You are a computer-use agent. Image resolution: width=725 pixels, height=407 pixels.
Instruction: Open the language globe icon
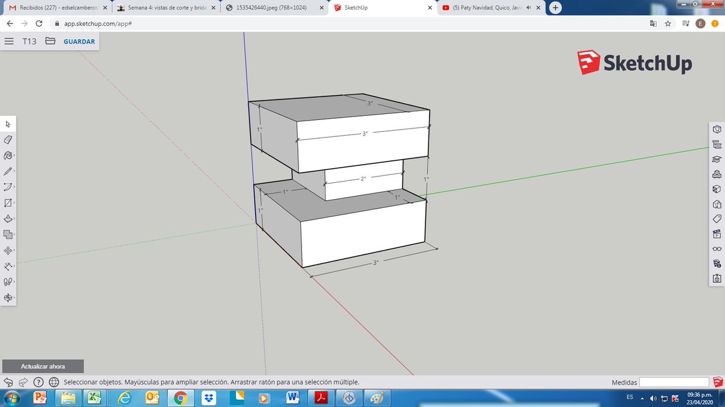(x=53, y=382)
